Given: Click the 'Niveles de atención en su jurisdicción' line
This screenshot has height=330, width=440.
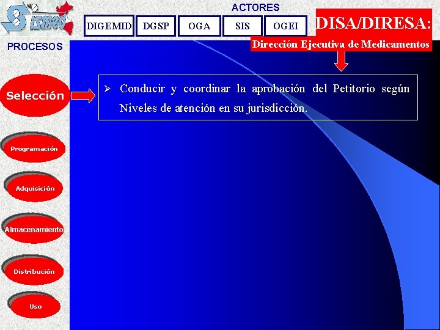Looking at the screenshot, I should point(213,108).
